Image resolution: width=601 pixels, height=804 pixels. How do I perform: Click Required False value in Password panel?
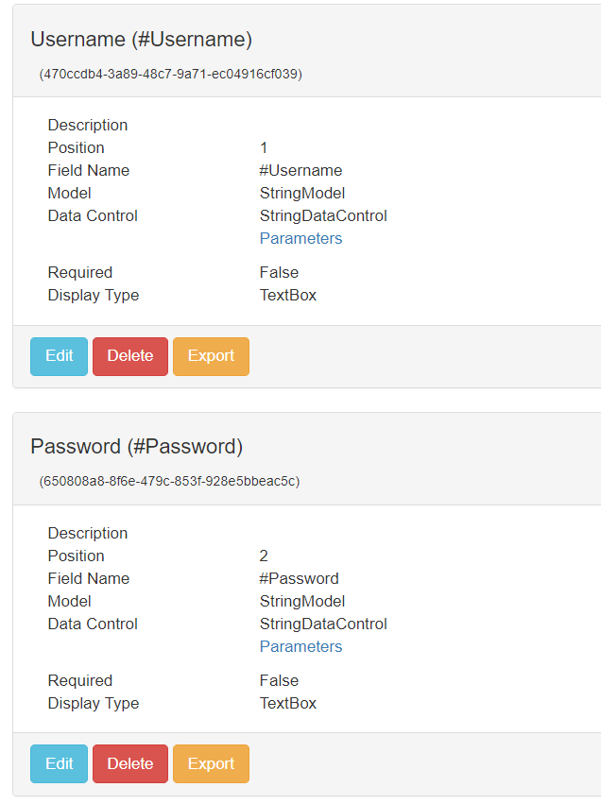[x=279, y=680]
